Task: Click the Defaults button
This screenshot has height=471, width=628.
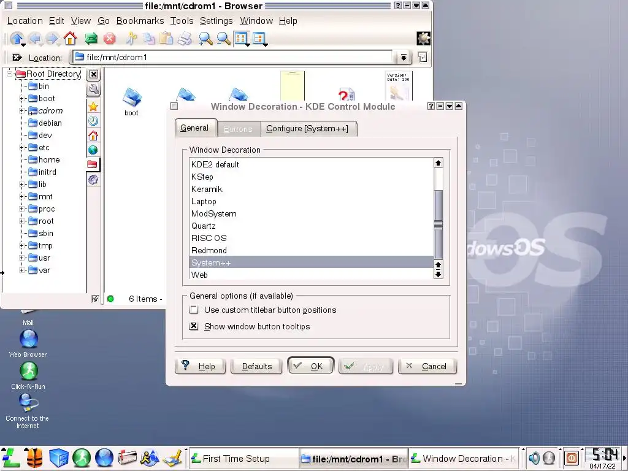Action: tap(257, 366)
